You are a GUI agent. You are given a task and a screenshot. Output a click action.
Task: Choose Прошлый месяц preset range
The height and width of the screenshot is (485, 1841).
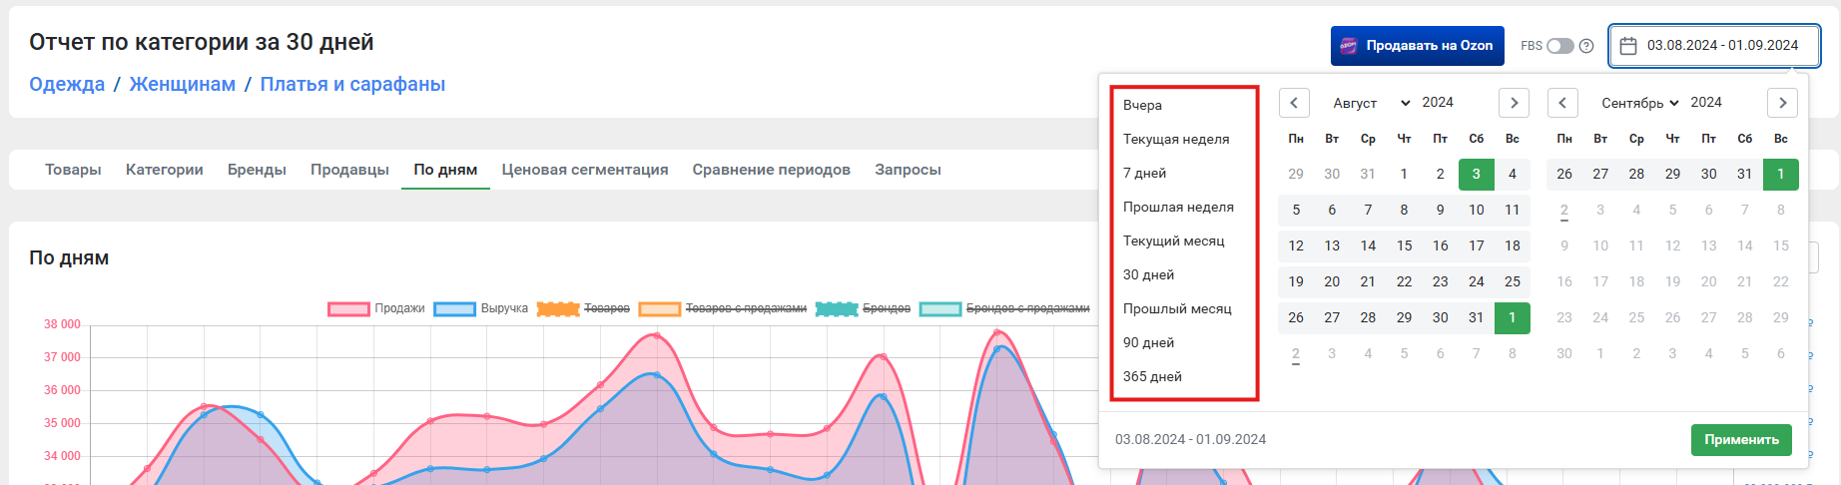(x=1177, y=308)
